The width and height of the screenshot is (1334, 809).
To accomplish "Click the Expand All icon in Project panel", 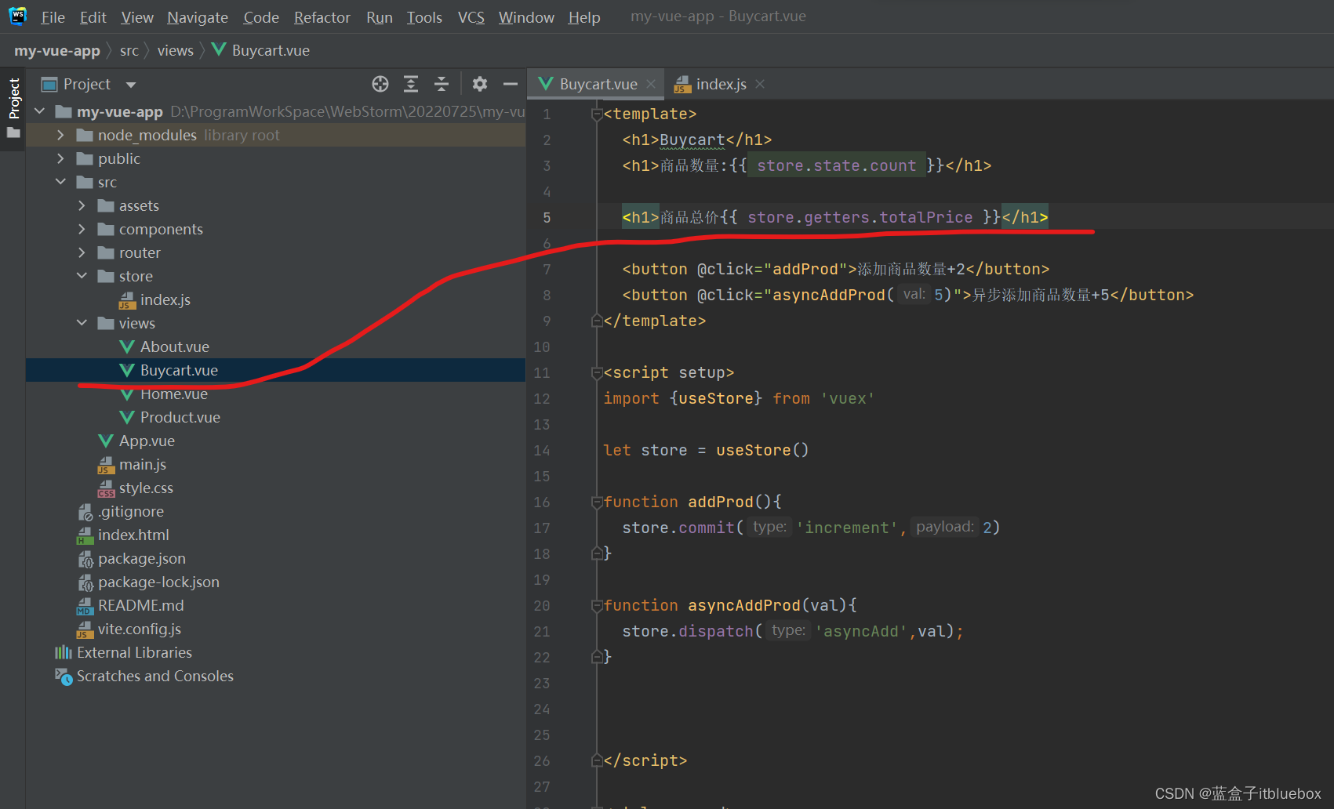I will (411, 84).
